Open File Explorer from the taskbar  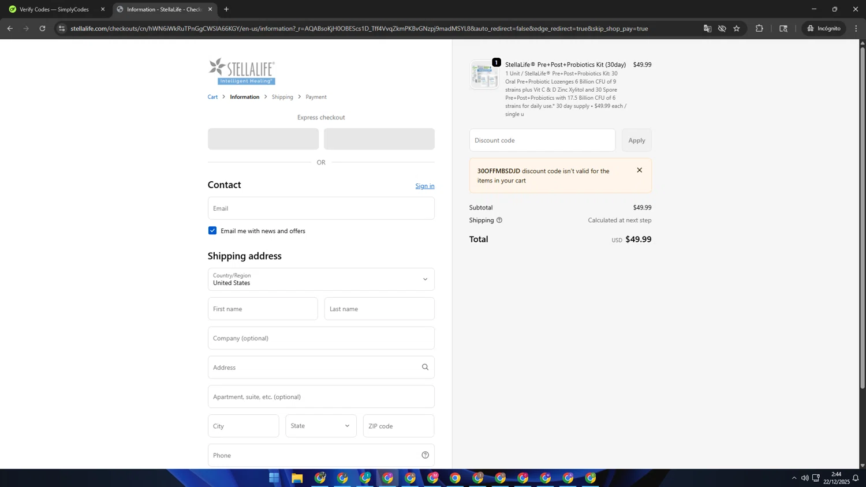[x=297, y=478]
